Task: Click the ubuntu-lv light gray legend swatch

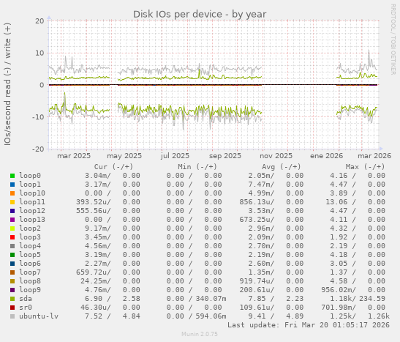Action: [x=12, y=316]
